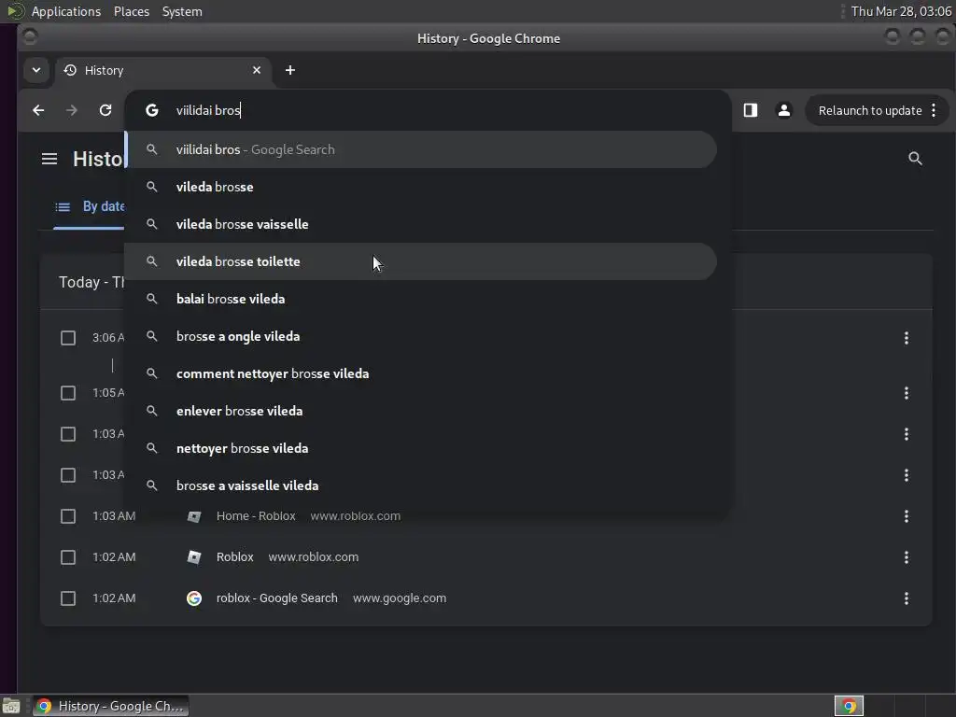The width and height of the screenshot is (956, 717).
Task: Open more actions for 1:05 entry
Action: (x=907, y=393)
